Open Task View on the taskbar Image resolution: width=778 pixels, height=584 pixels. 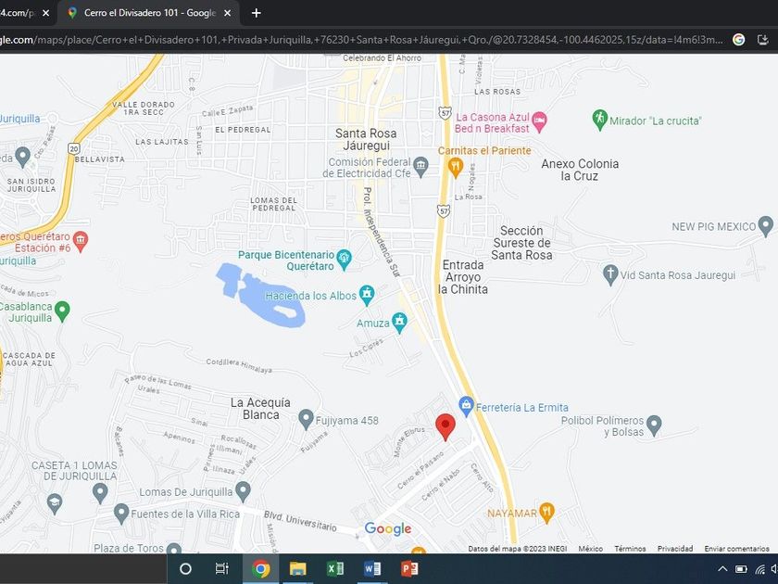pyautogui.click(x=221, y=568)
